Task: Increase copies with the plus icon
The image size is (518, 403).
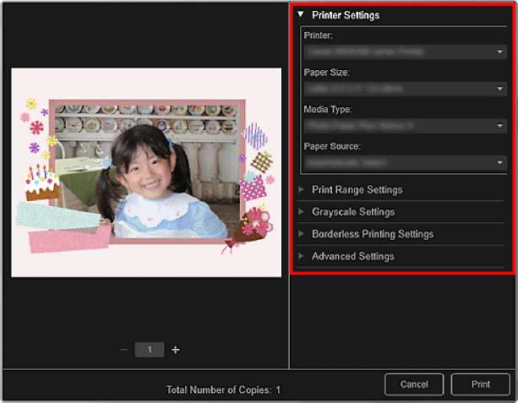Action: [176, 349]
